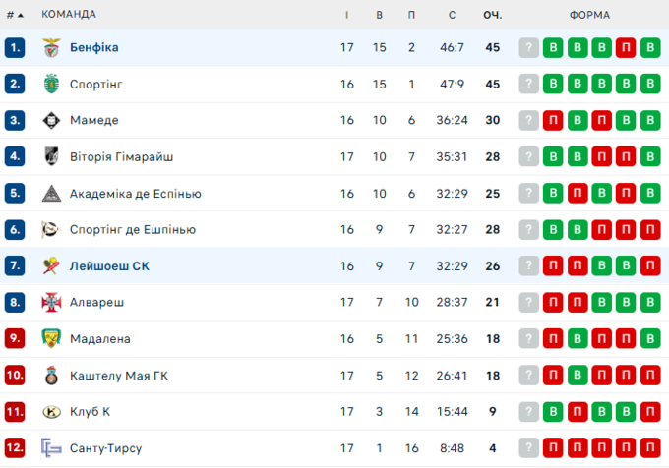The width and height of the screenshot is (669, 468).
Task: Click Бенфіка's red П loss form badge
Action: (625, 48)
